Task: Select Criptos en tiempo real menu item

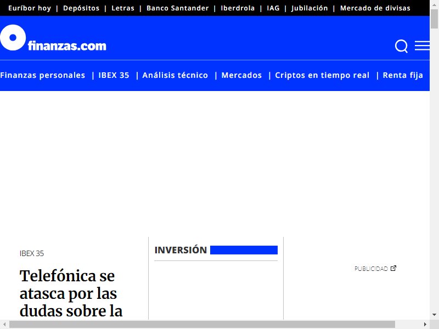Action: click(x=322, y=75)
